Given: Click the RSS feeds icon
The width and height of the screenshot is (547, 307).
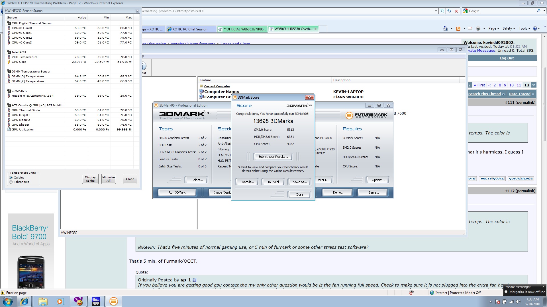Looking at the screenshot, I should tap(458, 28).
